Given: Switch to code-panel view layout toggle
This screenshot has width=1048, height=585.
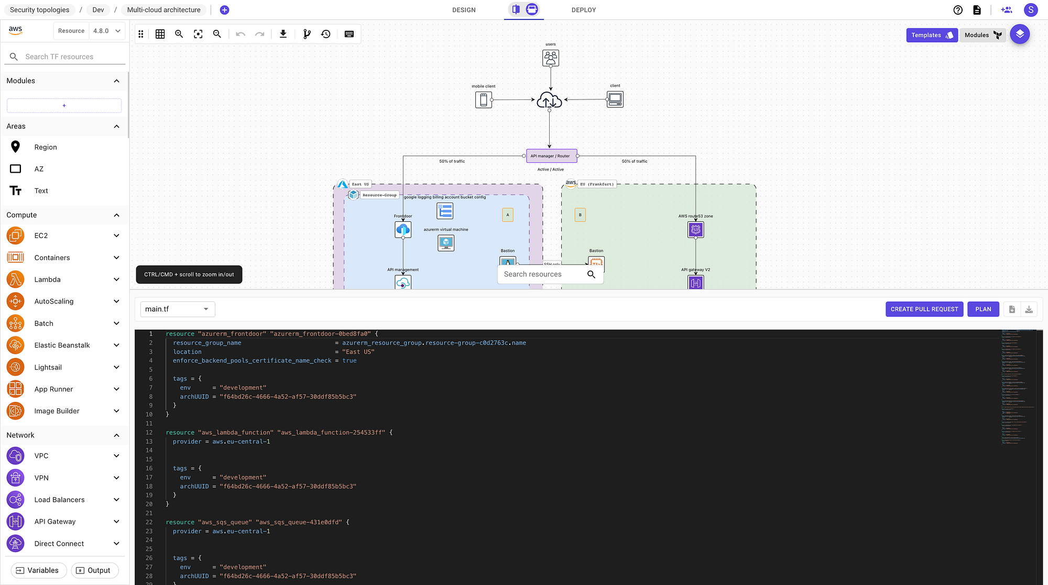Looking at the screenshot, I should (x=532, y=9).
